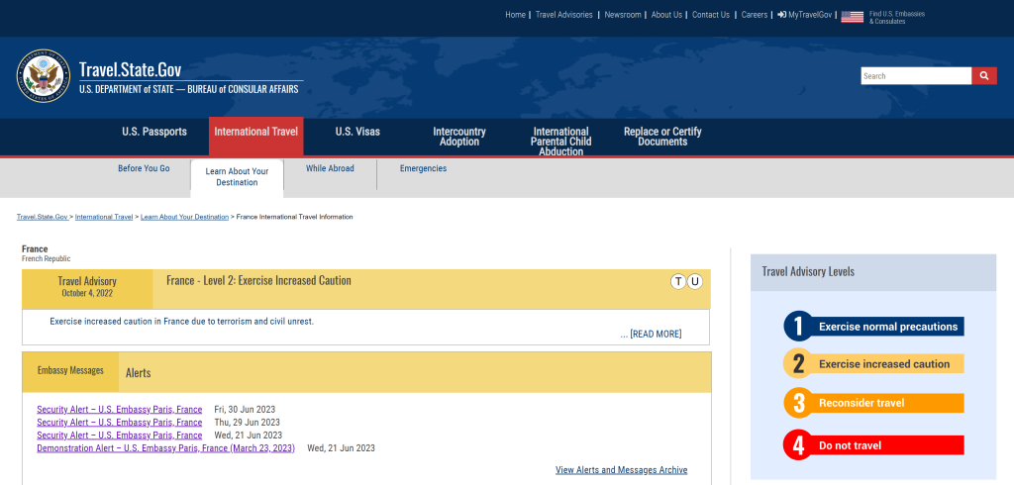Image resolution: width=1014 pixels, height=485 pixels.
Task: Open Travel Advisories top link
Action: pyautogui.click(x=563, y=15)
